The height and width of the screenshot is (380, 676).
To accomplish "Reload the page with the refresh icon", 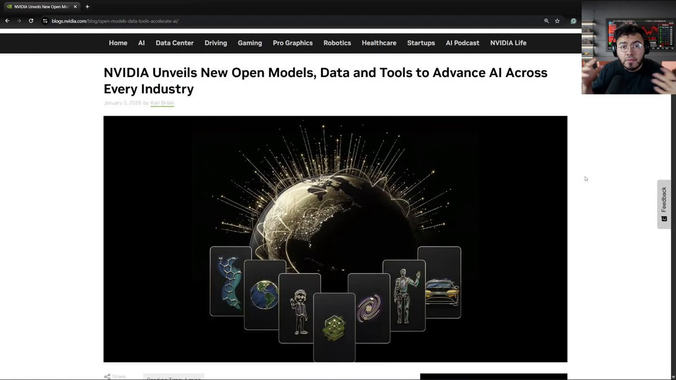I will [x=31, y=21].
